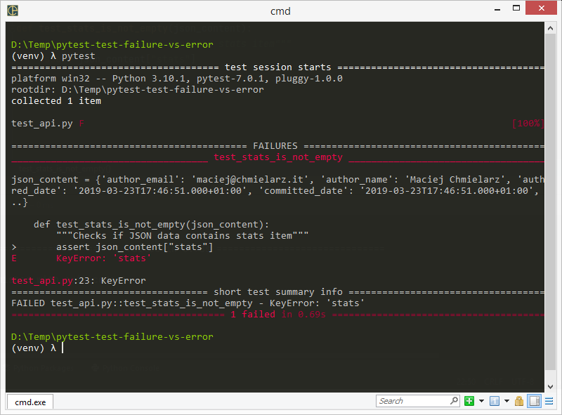This screenshot has height=415, width=562.
Task: Click the active console number icon
Action: pos(494,401)
